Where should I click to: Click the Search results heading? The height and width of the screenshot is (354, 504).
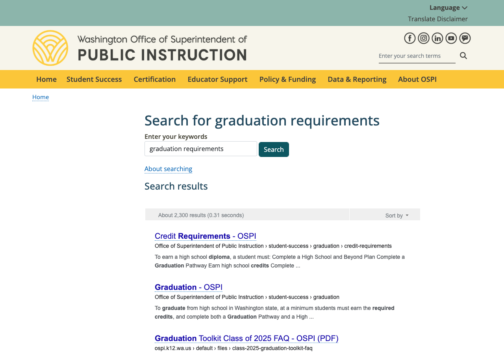tap(176, 186)
